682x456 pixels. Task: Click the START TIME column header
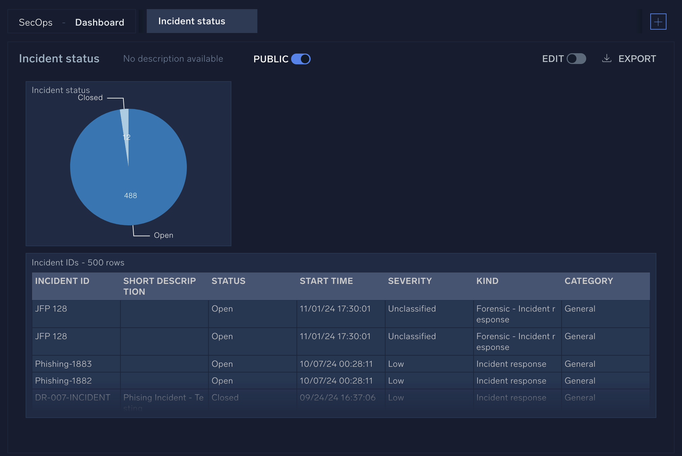click(326, 281)
